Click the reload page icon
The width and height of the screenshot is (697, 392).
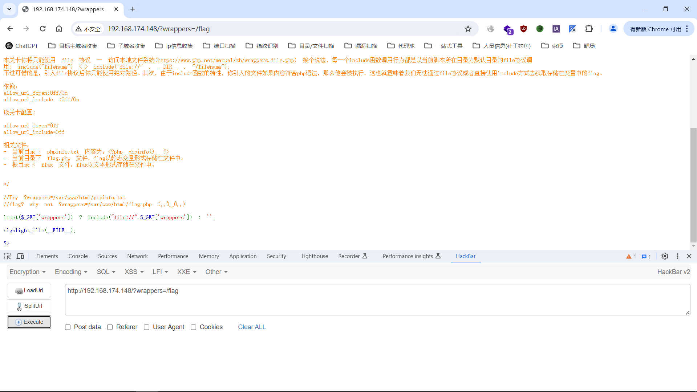click(x=42, y=29)
